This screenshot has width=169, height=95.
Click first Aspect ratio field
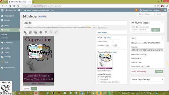pos(110,41)
